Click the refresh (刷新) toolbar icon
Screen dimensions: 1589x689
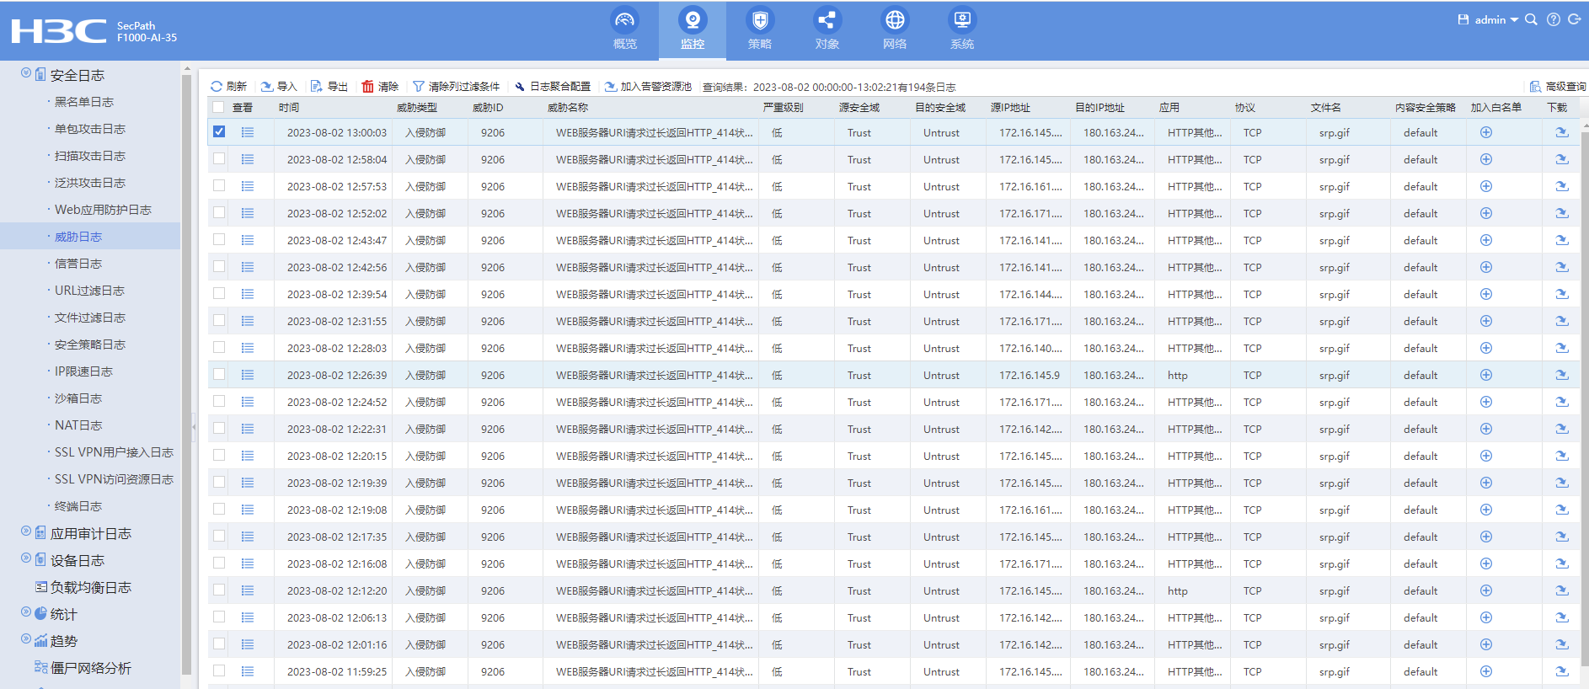coord(217,87)
